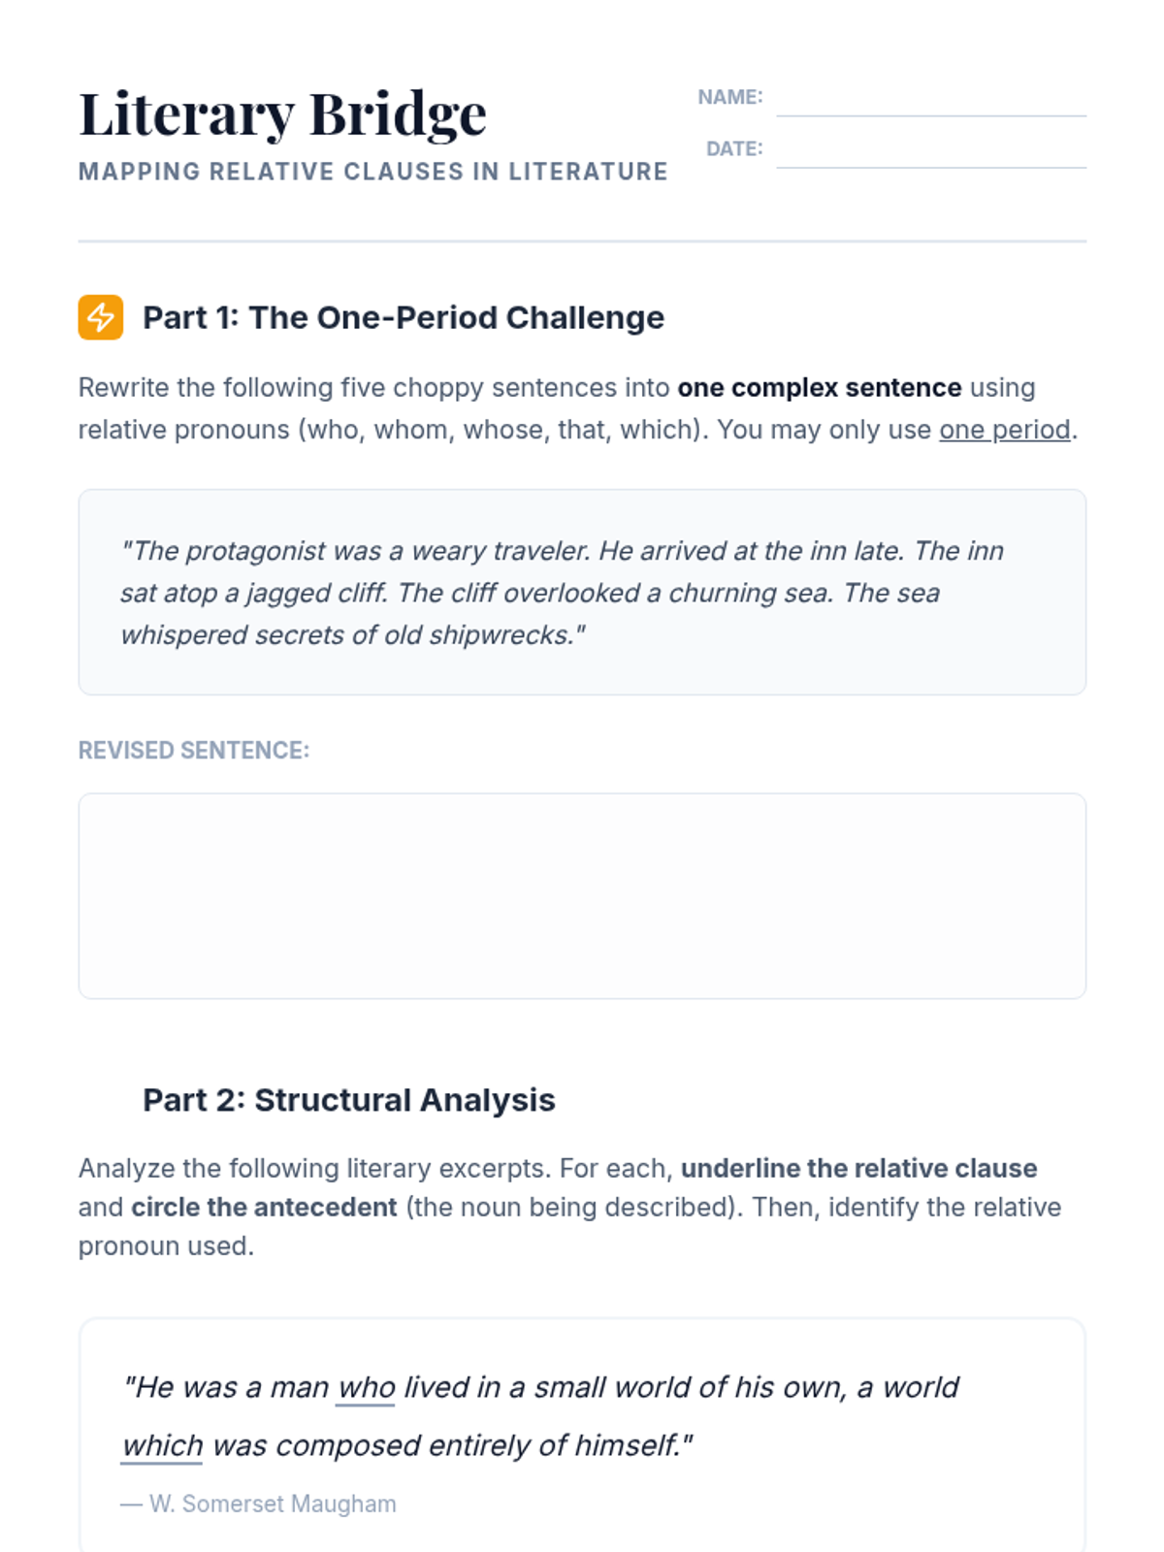Click the "Part 2: Structural Analysis" heading
The image size is (1164, 1552).
point(349,1100)
